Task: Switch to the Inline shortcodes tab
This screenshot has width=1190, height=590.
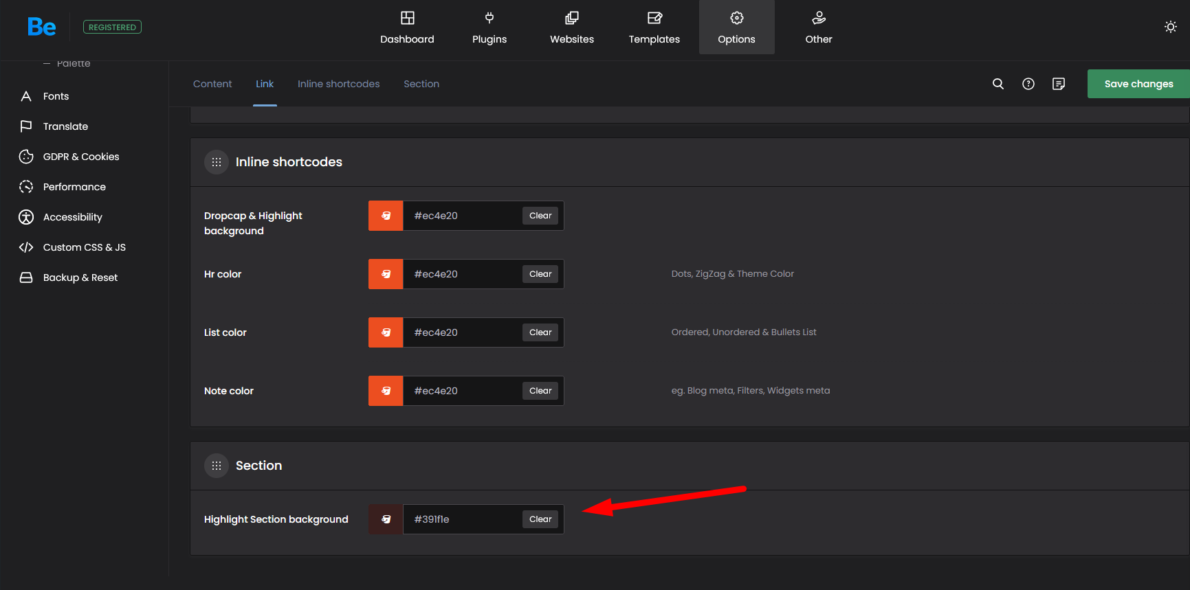Action: point(338,84)
